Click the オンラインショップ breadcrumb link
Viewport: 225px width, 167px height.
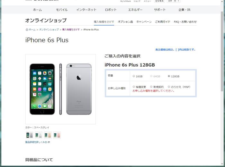point(49,29)
